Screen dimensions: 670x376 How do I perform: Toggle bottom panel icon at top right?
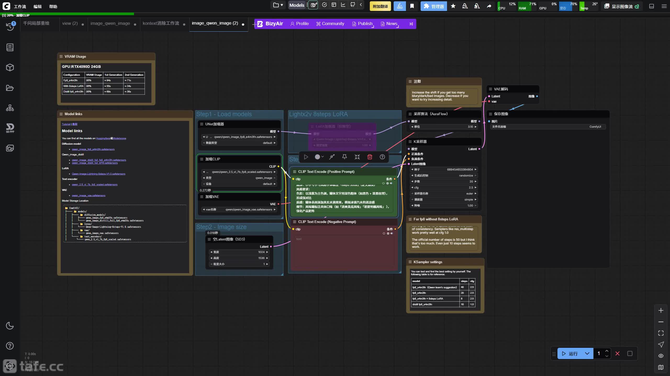(x=651, y=6)
